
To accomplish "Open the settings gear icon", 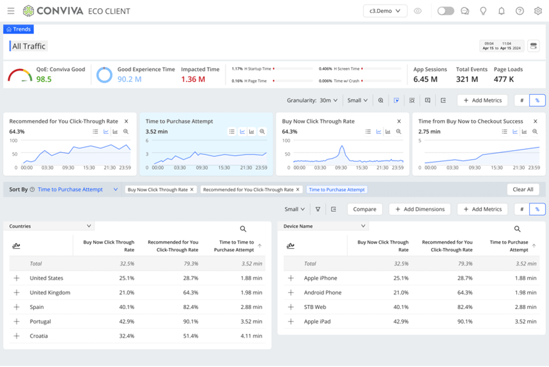I will tap(538, 11).
